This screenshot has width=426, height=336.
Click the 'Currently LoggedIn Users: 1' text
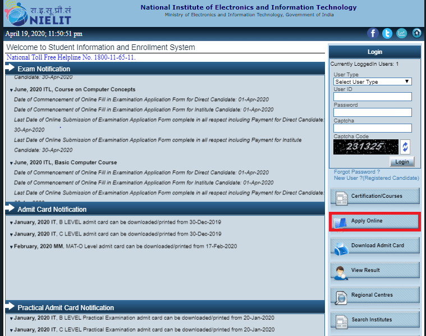coord(364,64)
